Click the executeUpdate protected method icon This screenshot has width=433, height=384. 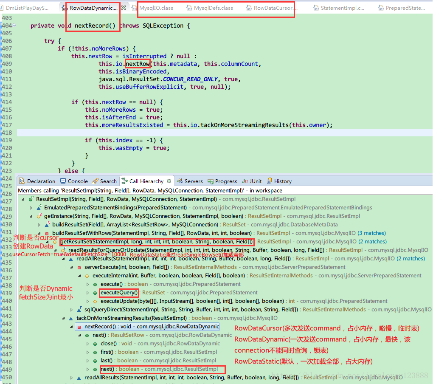tap(95, 302)
